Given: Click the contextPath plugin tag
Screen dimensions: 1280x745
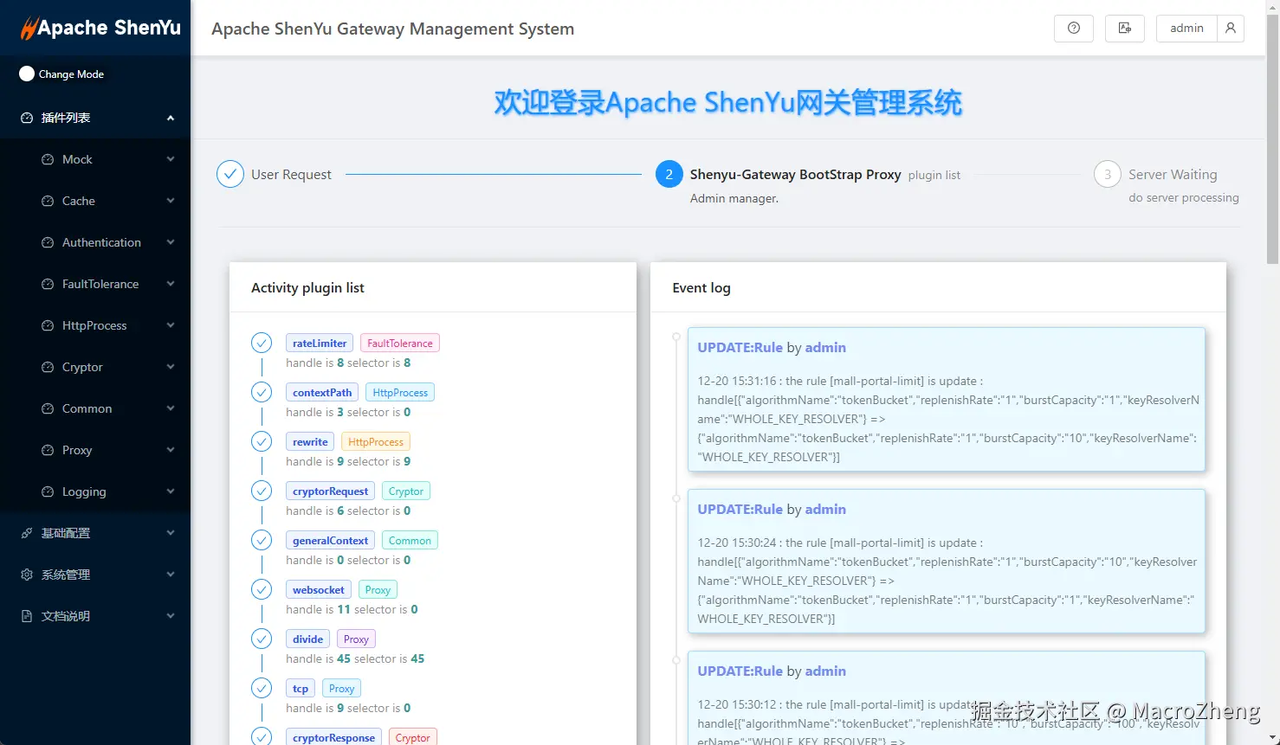Looking at the screenshot, I should [322, 392].
